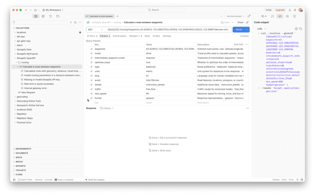
Task: Open the GET method dropdown
Action: coord(96,29)
